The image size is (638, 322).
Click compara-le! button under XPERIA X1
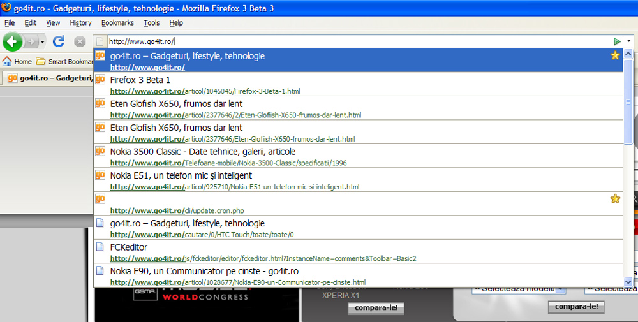(376, 308)
